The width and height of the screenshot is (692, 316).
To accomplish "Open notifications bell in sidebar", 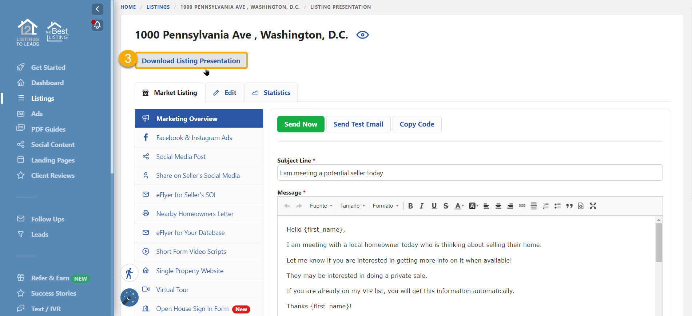I will click(x=97, y=25).
